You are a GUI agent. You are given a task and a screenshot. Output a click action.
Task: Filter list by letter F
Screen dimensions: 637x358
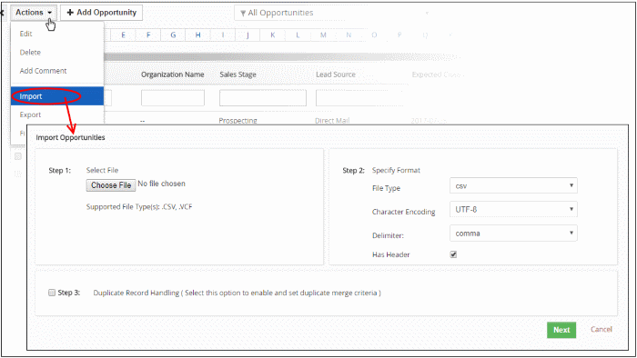coord(148,35)
